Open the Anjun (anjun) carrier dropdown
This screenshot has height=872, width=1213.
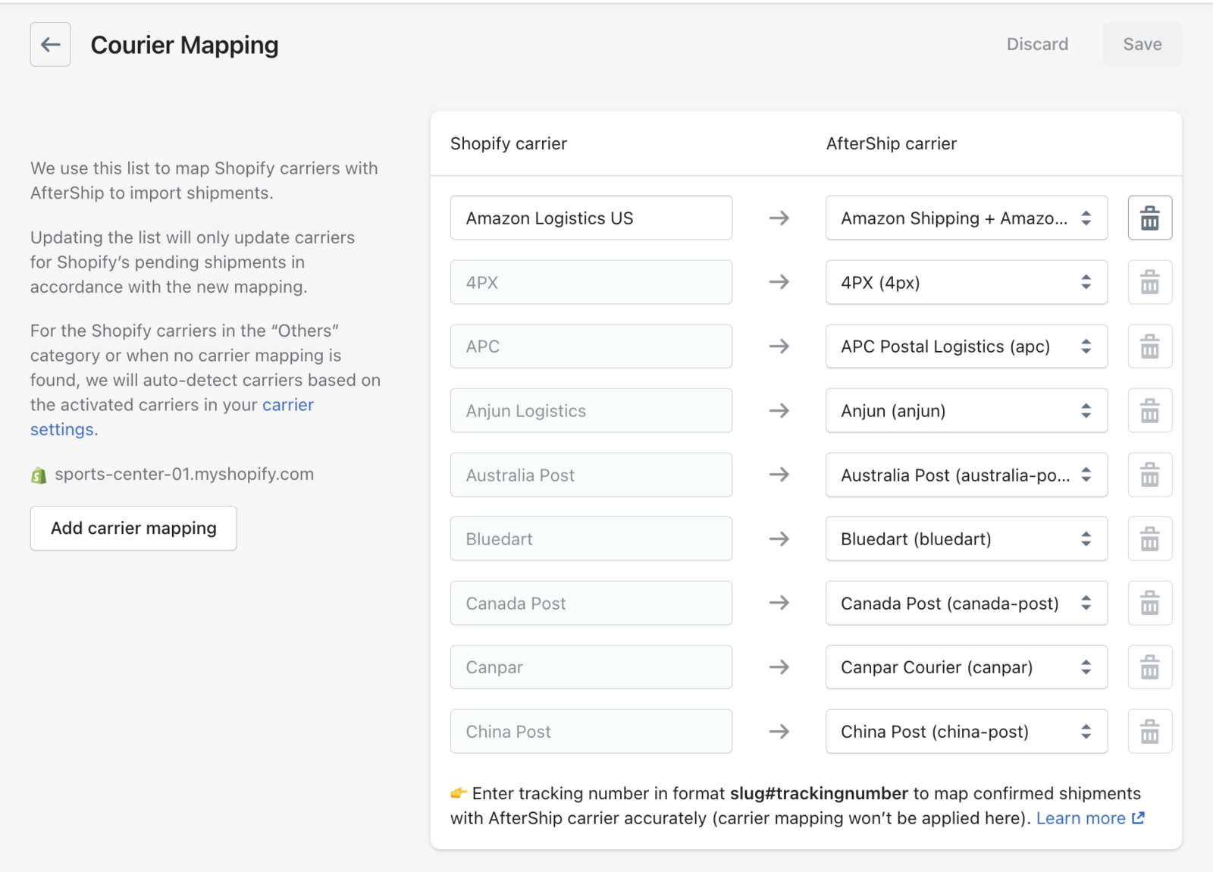pos(966,411)
